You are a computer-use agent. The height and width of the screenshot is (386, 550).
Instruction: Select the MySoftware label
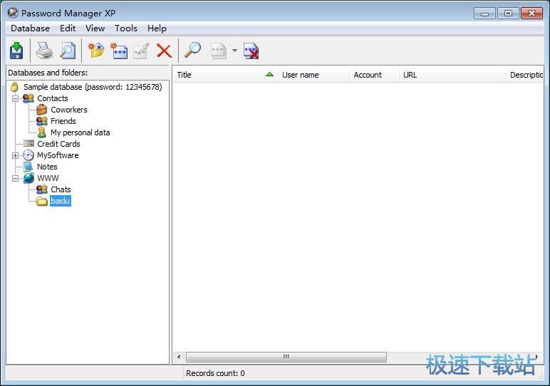[58, 155]
